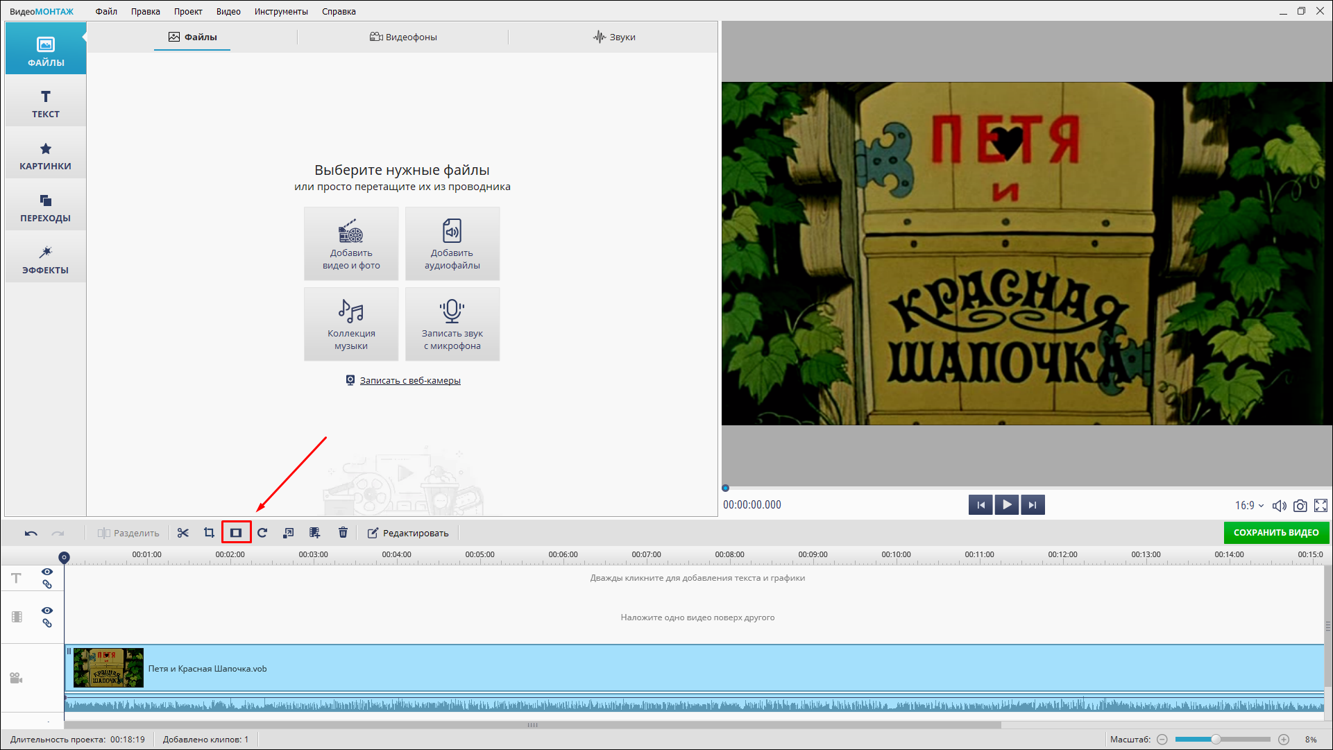Mute preview with speaker icon
This screenshot has height=750, width=1333.
click(x=1280, y=506)
